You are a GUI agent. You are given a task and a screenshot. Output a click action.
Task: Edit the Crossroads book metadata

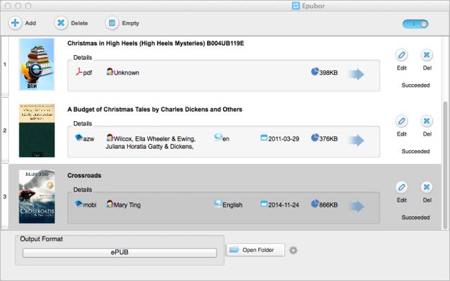tap(402, 187)
